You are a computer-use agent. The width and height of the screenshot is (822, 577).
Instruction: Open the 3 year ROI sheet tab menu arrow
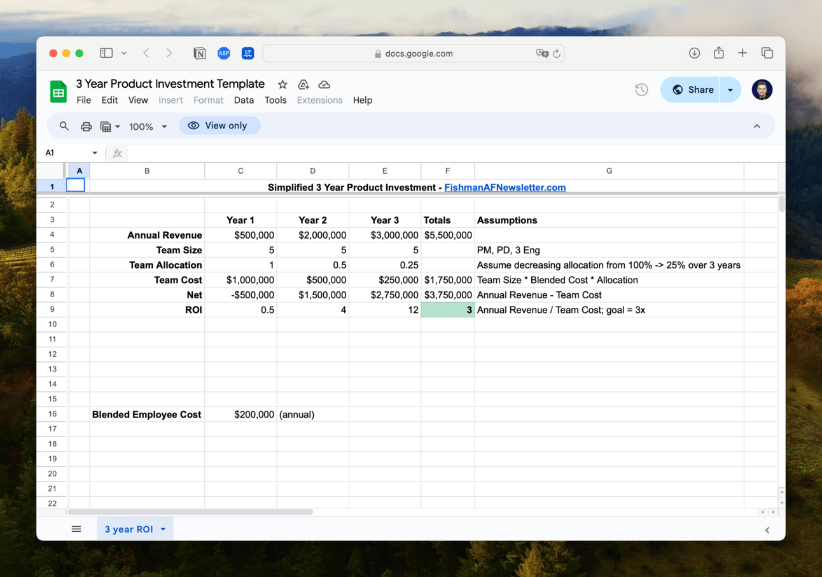point(163,529)
